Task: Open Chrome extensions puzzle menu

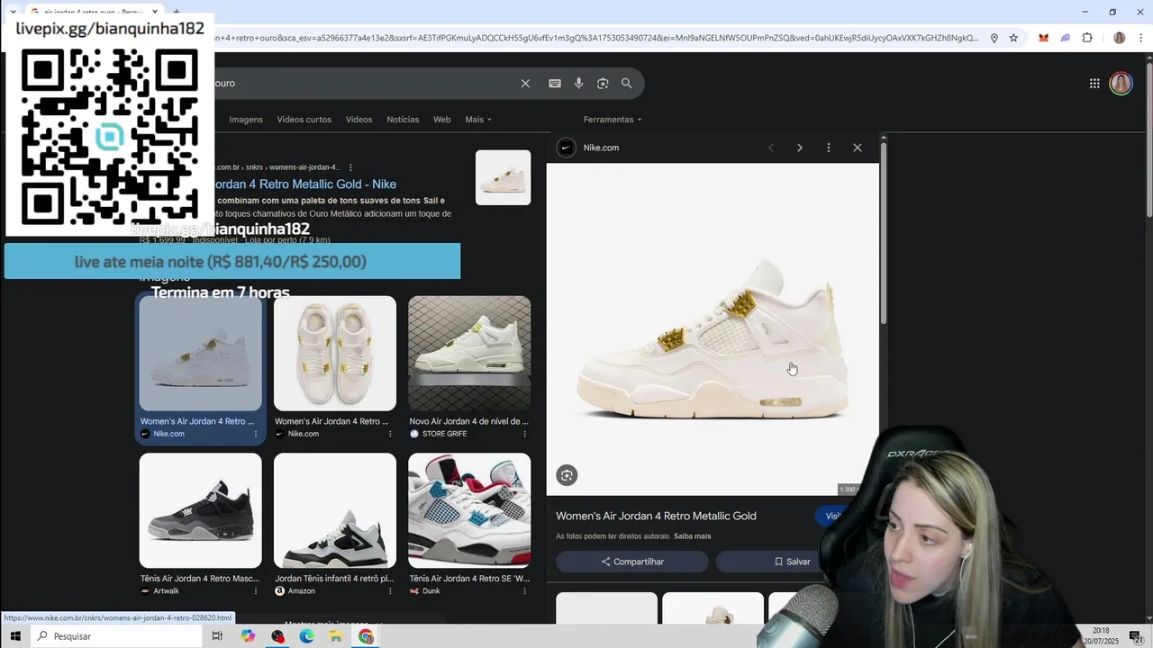Action: pyautogui.click(x=1087, y=38)
